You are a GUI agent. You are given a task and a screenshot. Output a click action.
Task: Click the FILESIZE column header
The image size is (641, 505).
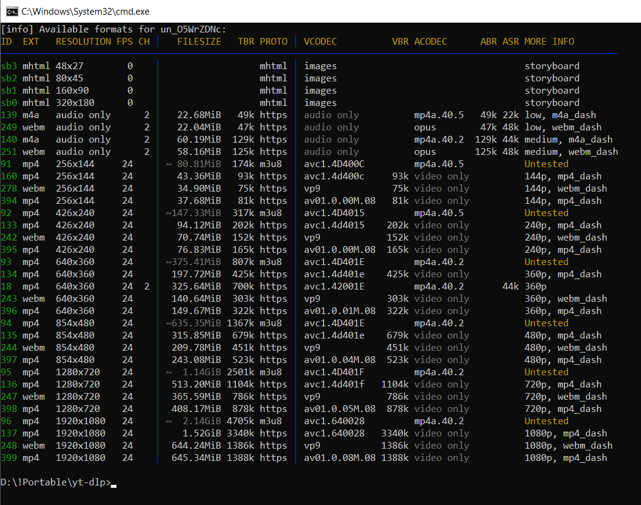199,42
